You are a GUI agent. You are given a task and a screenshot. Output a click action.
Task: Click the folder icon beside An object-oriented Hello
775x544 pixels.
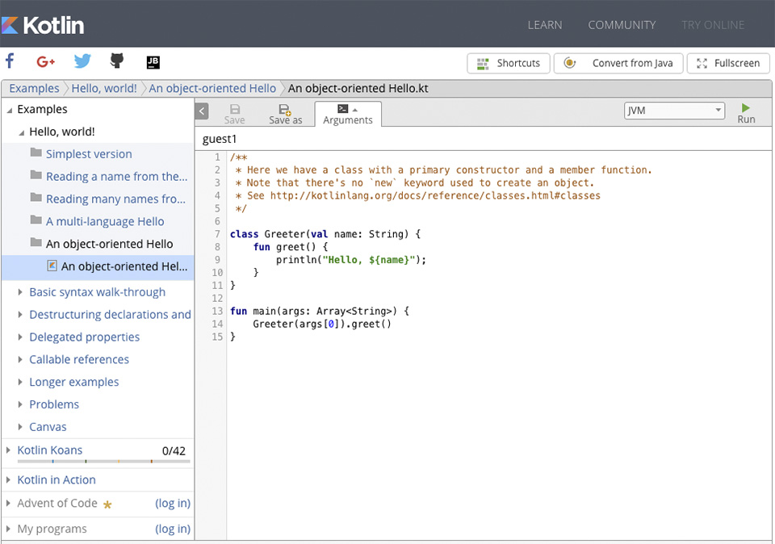click(36, 242)
